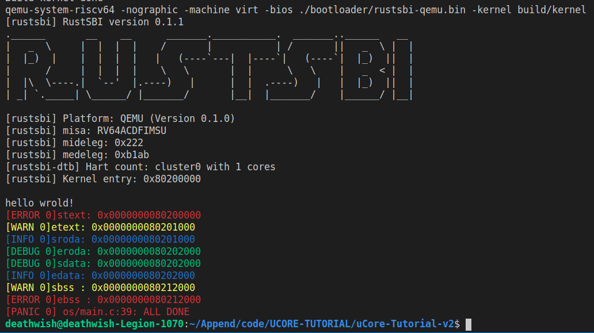Click the mideleg: 0x222 line
594x333 pixels.
click(x=74, y=143)
